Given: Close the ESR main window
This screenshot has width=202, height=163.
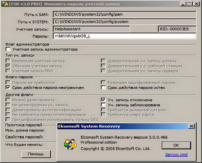Looking at the screenshot, I should (197, 4).
